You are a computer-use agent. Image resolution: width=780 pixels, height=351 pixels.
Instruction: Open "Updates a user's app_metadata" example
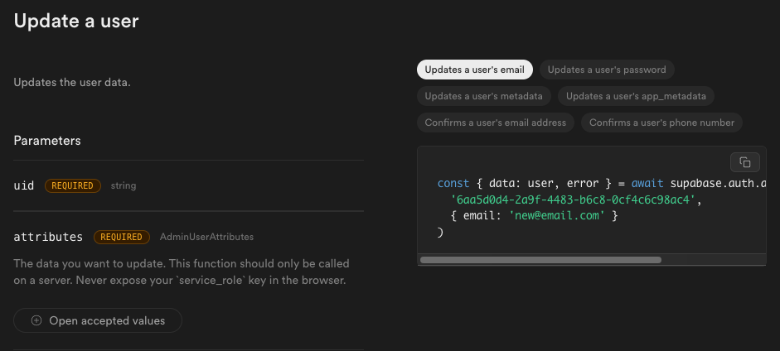[x=636, y=96]
